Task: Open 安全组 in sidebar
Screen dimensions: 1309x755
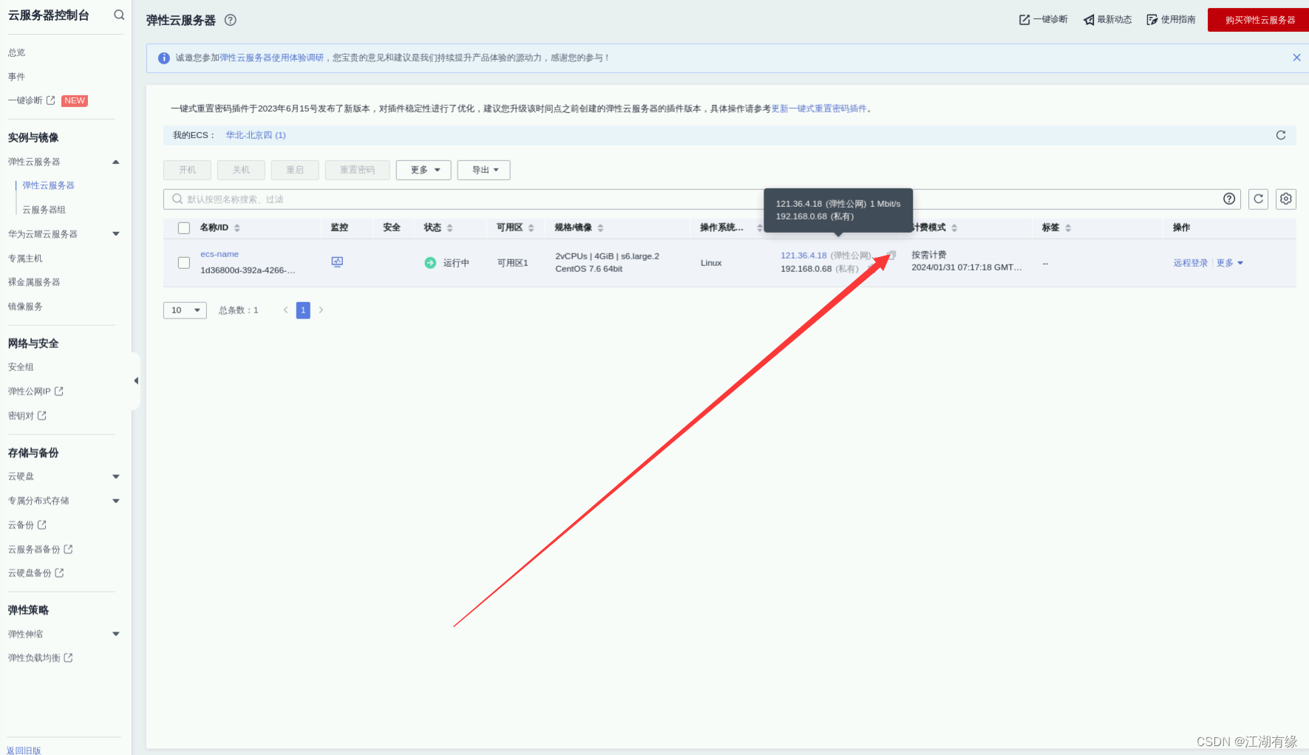Action: coord(21,367)
